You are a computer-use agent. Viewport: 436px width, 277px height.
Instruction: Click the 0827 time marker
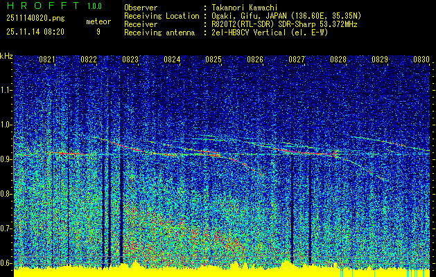pos(297,59)
